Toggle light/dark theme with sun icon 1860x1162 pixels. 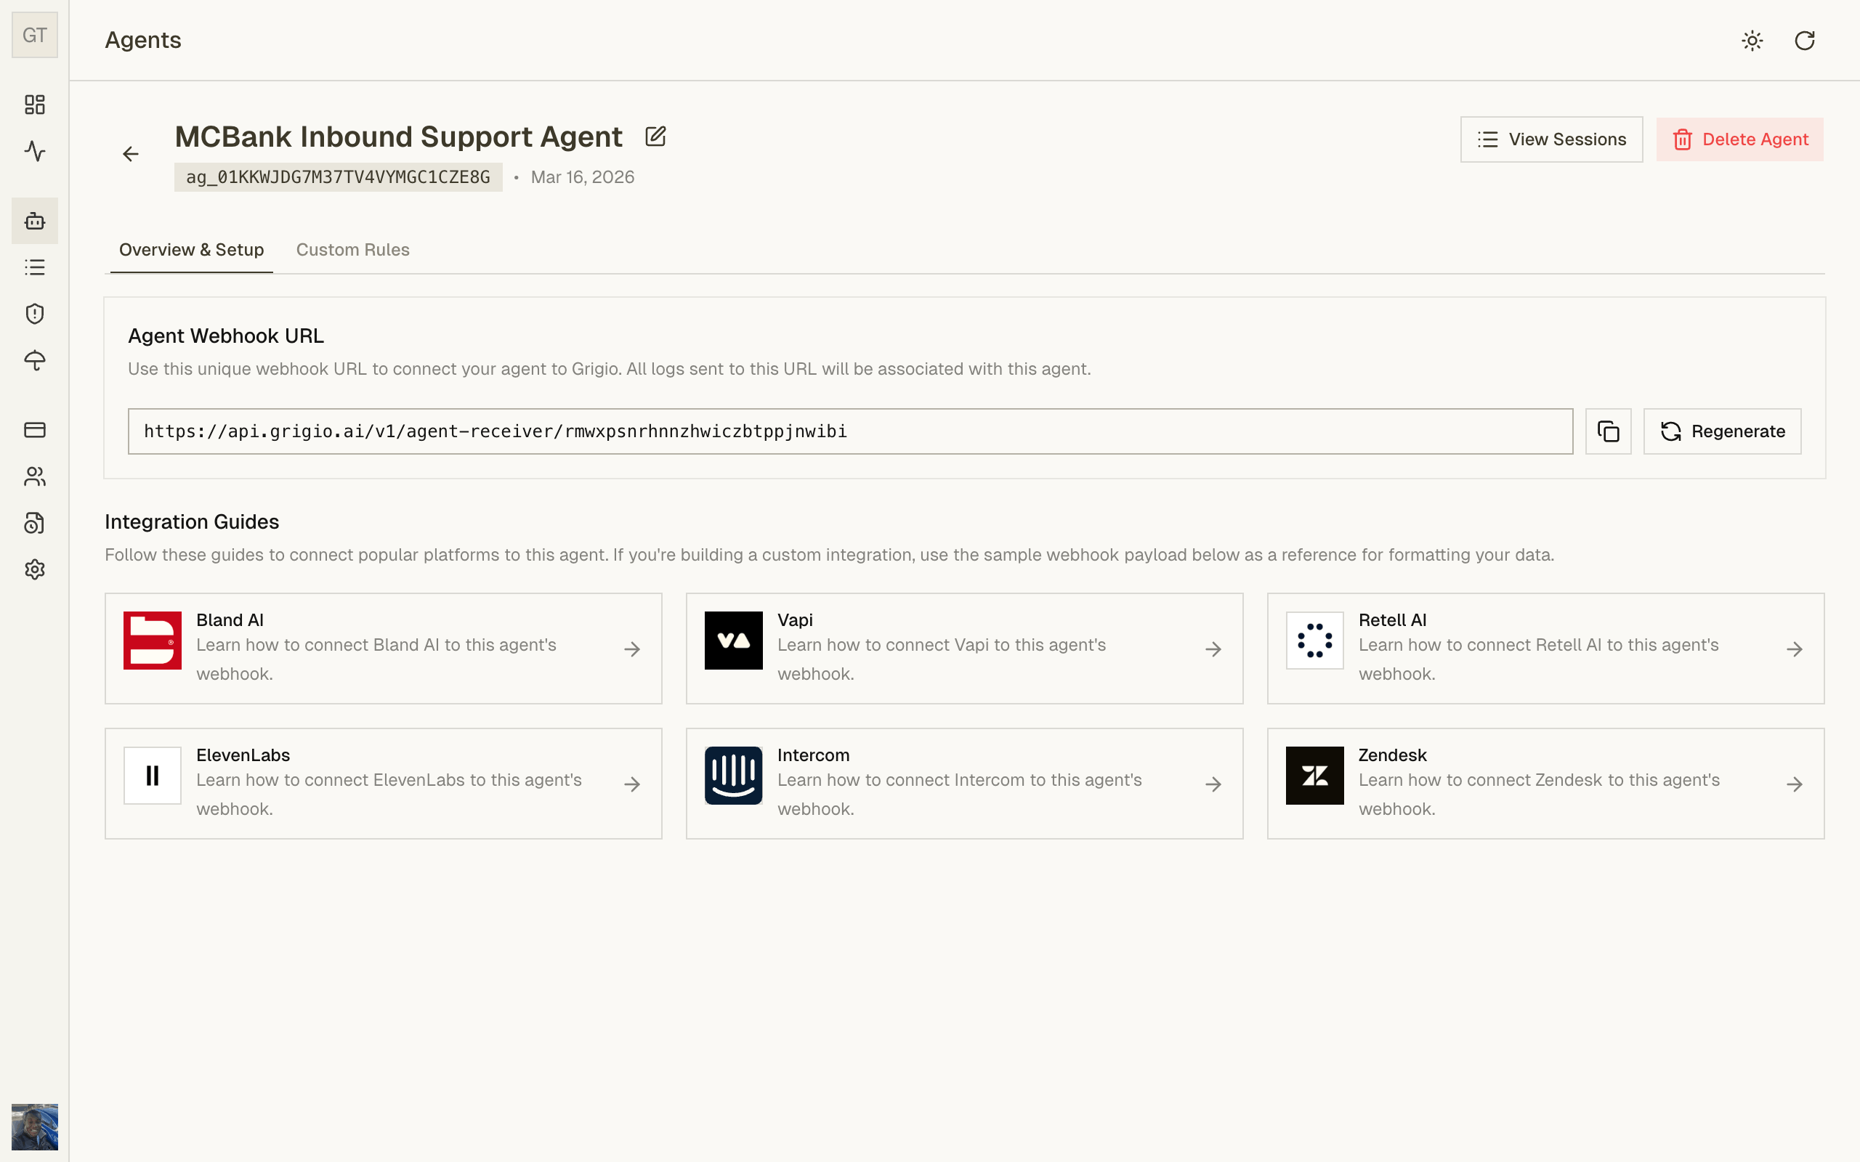click(x=1752, y=41)
